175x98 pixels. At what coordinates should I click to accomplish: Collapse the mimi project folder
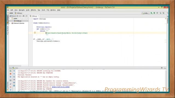pyautogui.click(x=10, y=19)
